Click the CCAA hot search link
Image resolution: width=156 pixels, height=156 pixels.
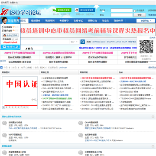click(x=124, y=42)
